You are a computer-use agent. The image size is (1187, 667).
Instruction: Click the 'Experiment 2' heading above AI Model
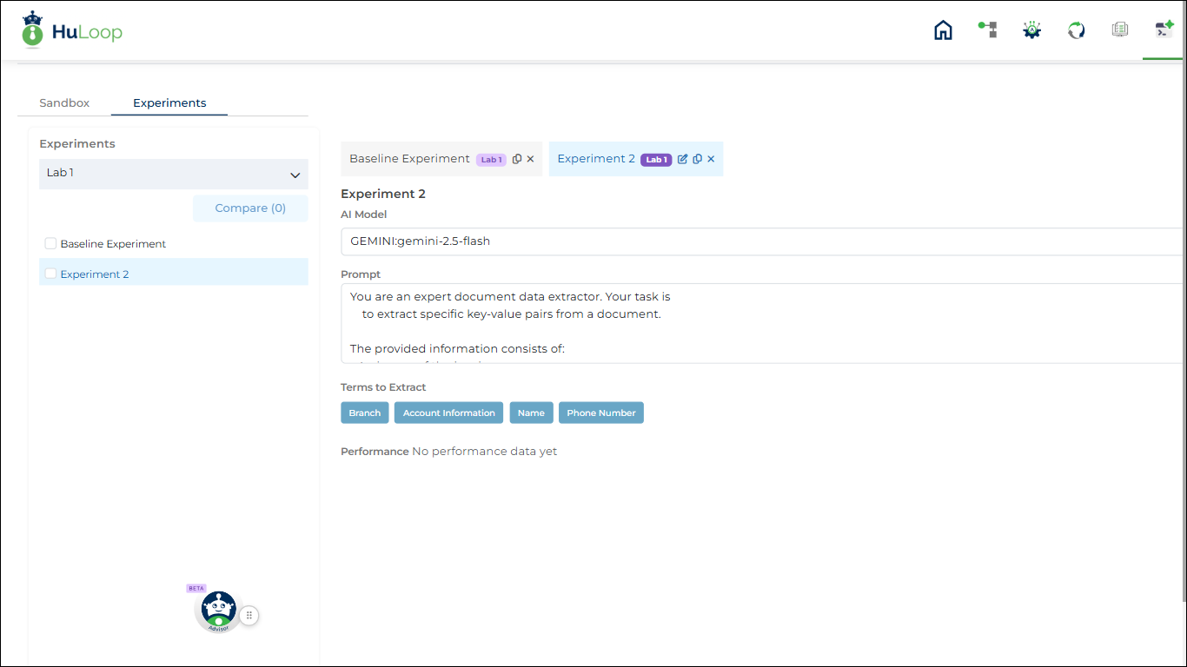coord(383,194)
